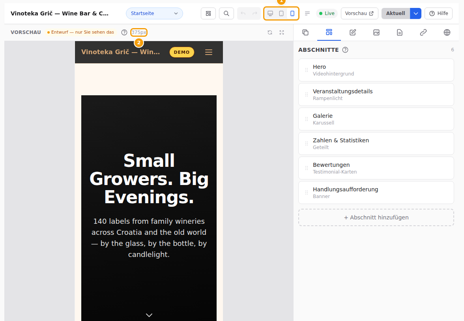
Task: Select the Hero section row
Action: 376,70
